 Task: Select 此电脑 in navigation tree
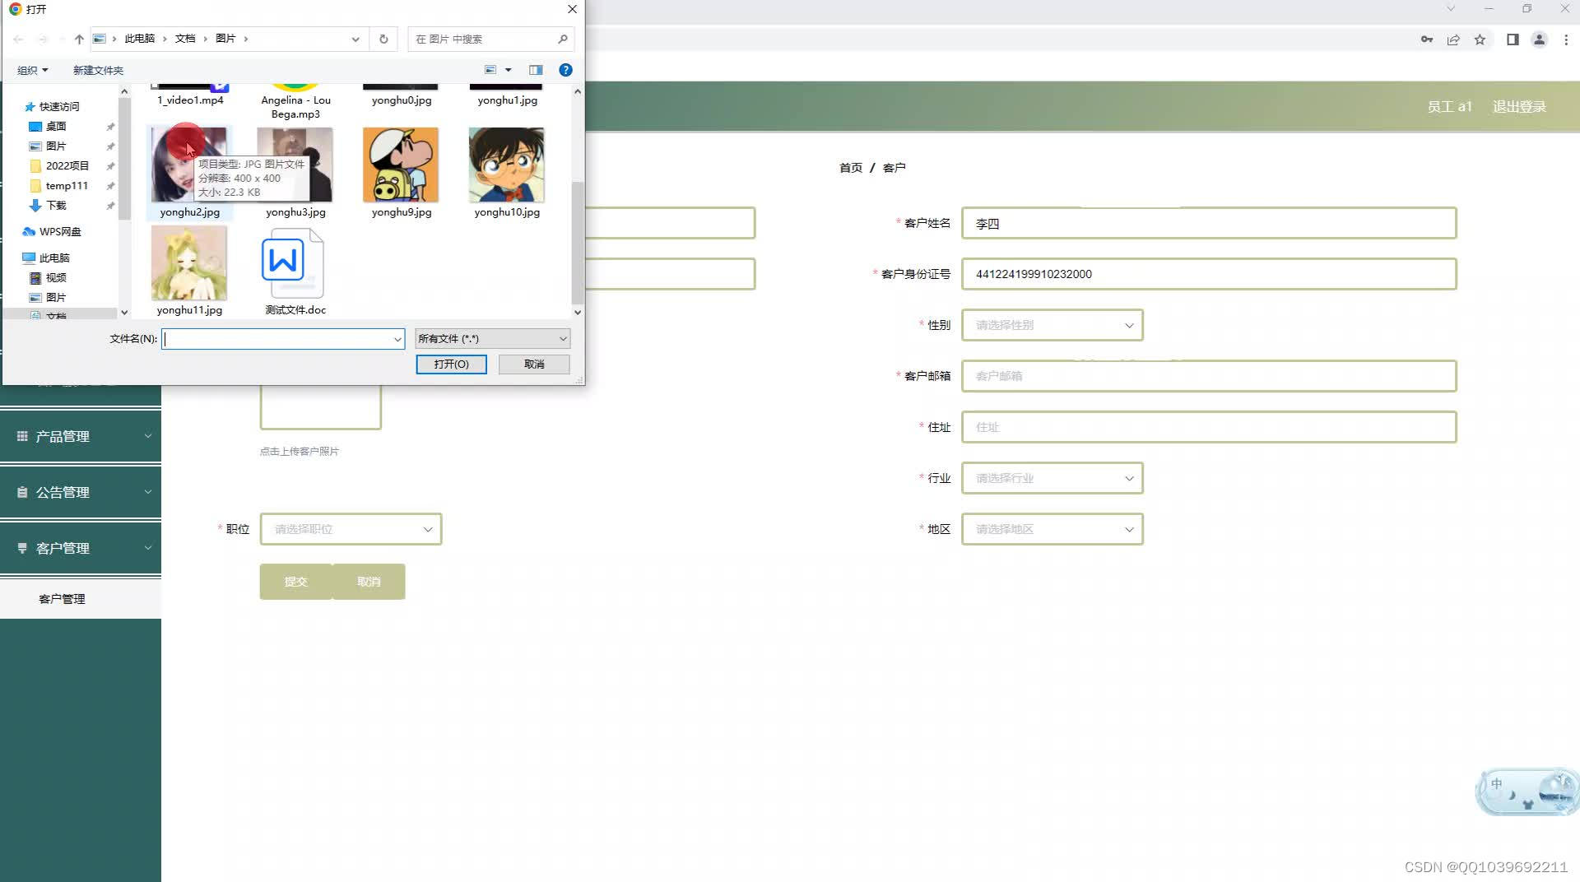click(x=54, y=258)
